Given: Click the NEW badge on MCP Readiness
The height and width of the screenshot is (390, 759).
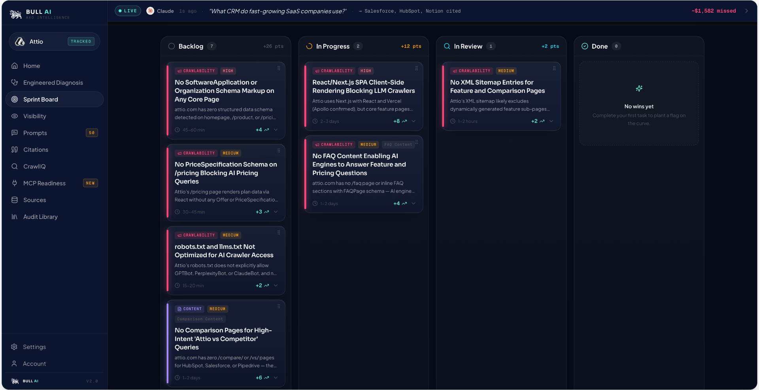Looking at the screenshot, I should coord(90,183).
